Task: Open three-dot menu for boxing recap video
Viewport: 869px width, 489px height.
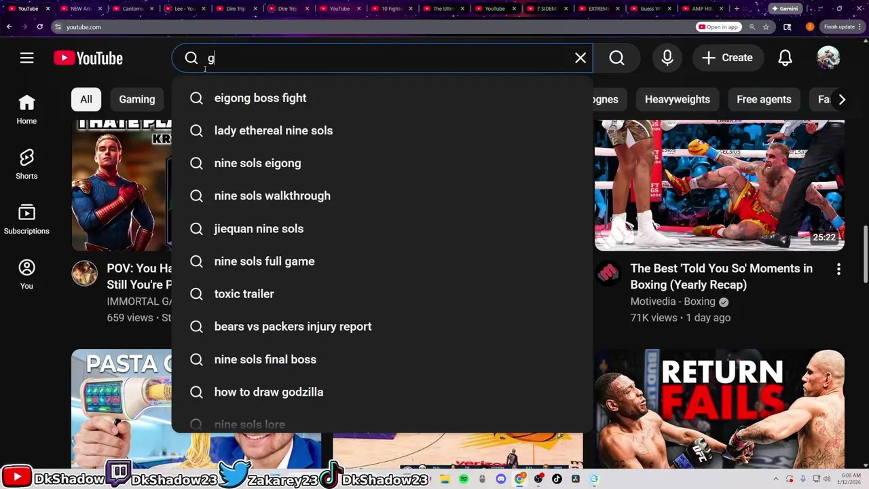Action: 838,269
